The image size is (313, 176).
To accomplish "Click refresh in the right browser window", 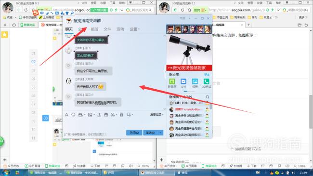I will 183,10.
